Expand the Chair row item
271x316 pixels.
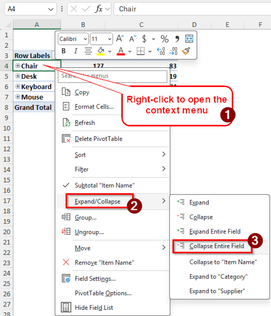(18, 66)
